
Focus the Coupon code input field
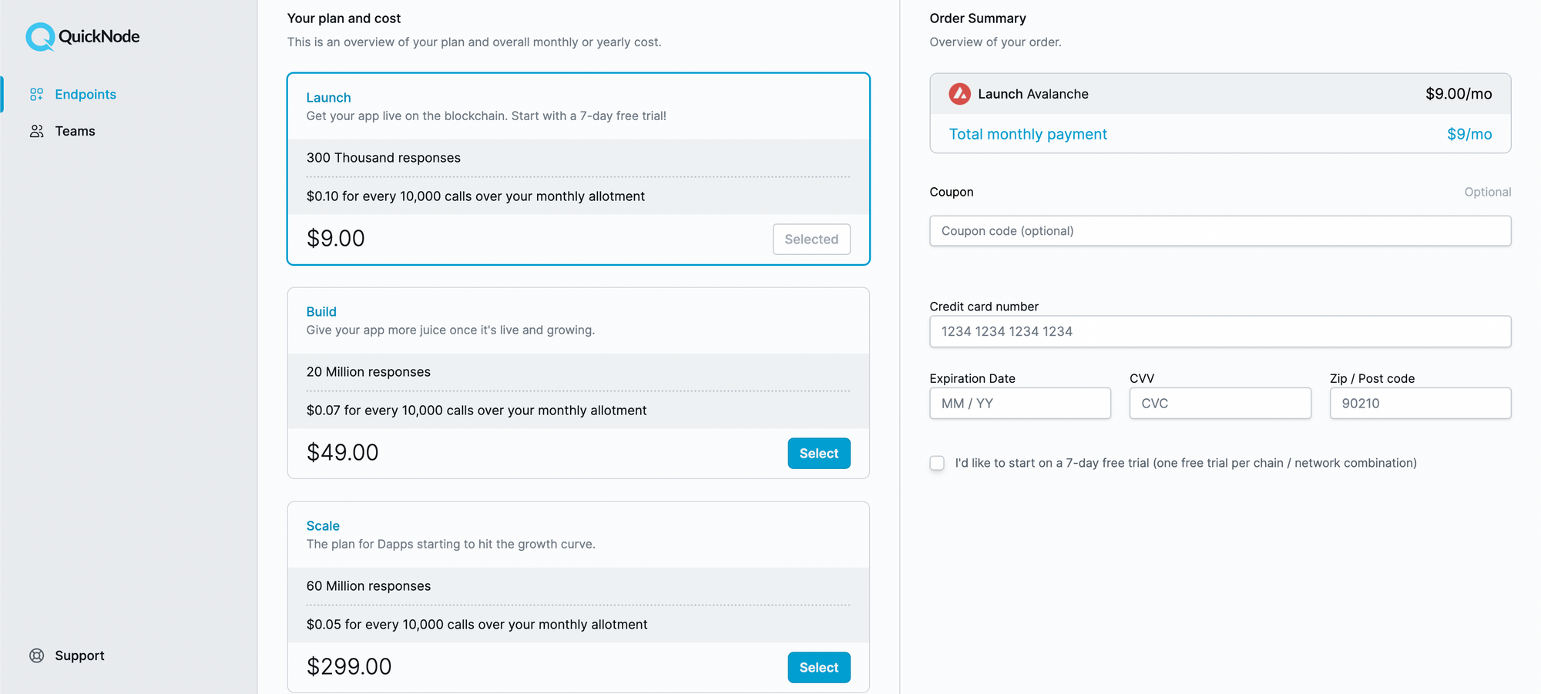point(1220,231)
